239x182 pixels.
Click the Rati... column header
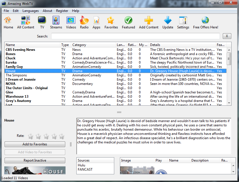[132, 45]
